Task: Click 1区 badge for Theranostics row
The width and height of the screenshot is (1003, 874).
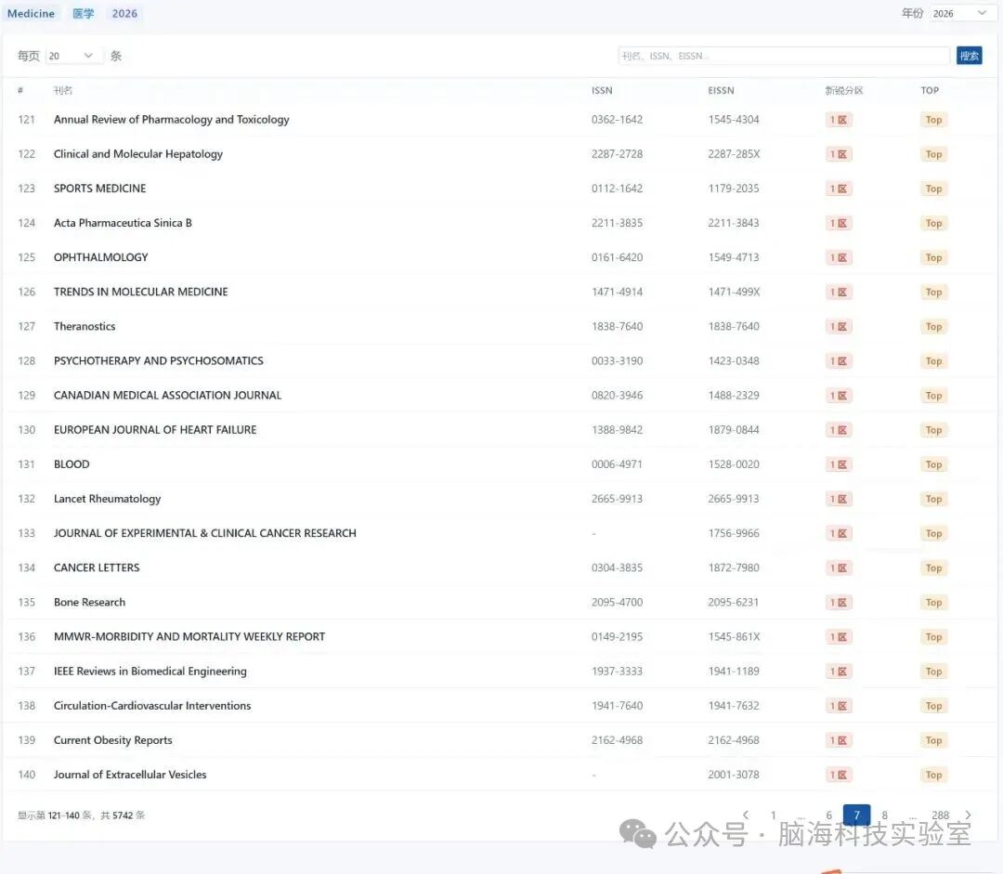Action: [838, 326]
